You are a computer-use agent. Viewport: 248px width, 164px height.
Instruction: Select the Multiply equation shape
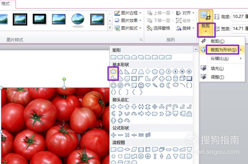127,135
